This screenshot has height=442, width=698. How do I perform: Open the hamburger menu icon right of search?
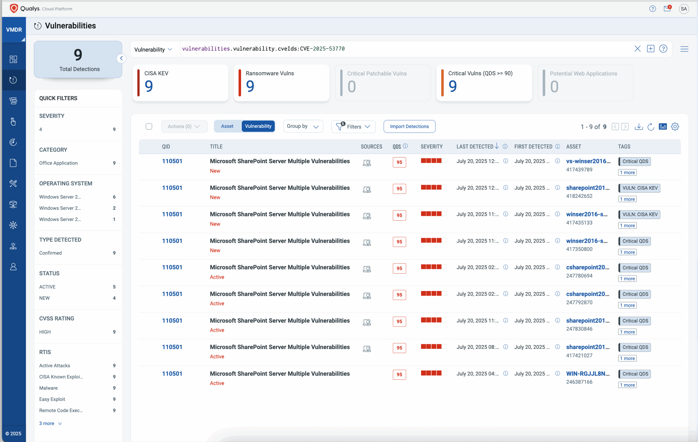point(684,49)
